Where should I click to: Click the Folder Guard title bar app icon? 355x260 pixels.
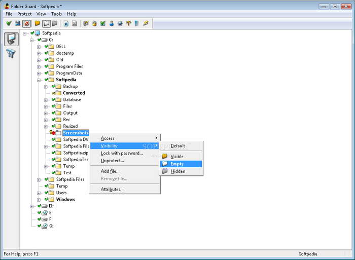coord(7,6)
